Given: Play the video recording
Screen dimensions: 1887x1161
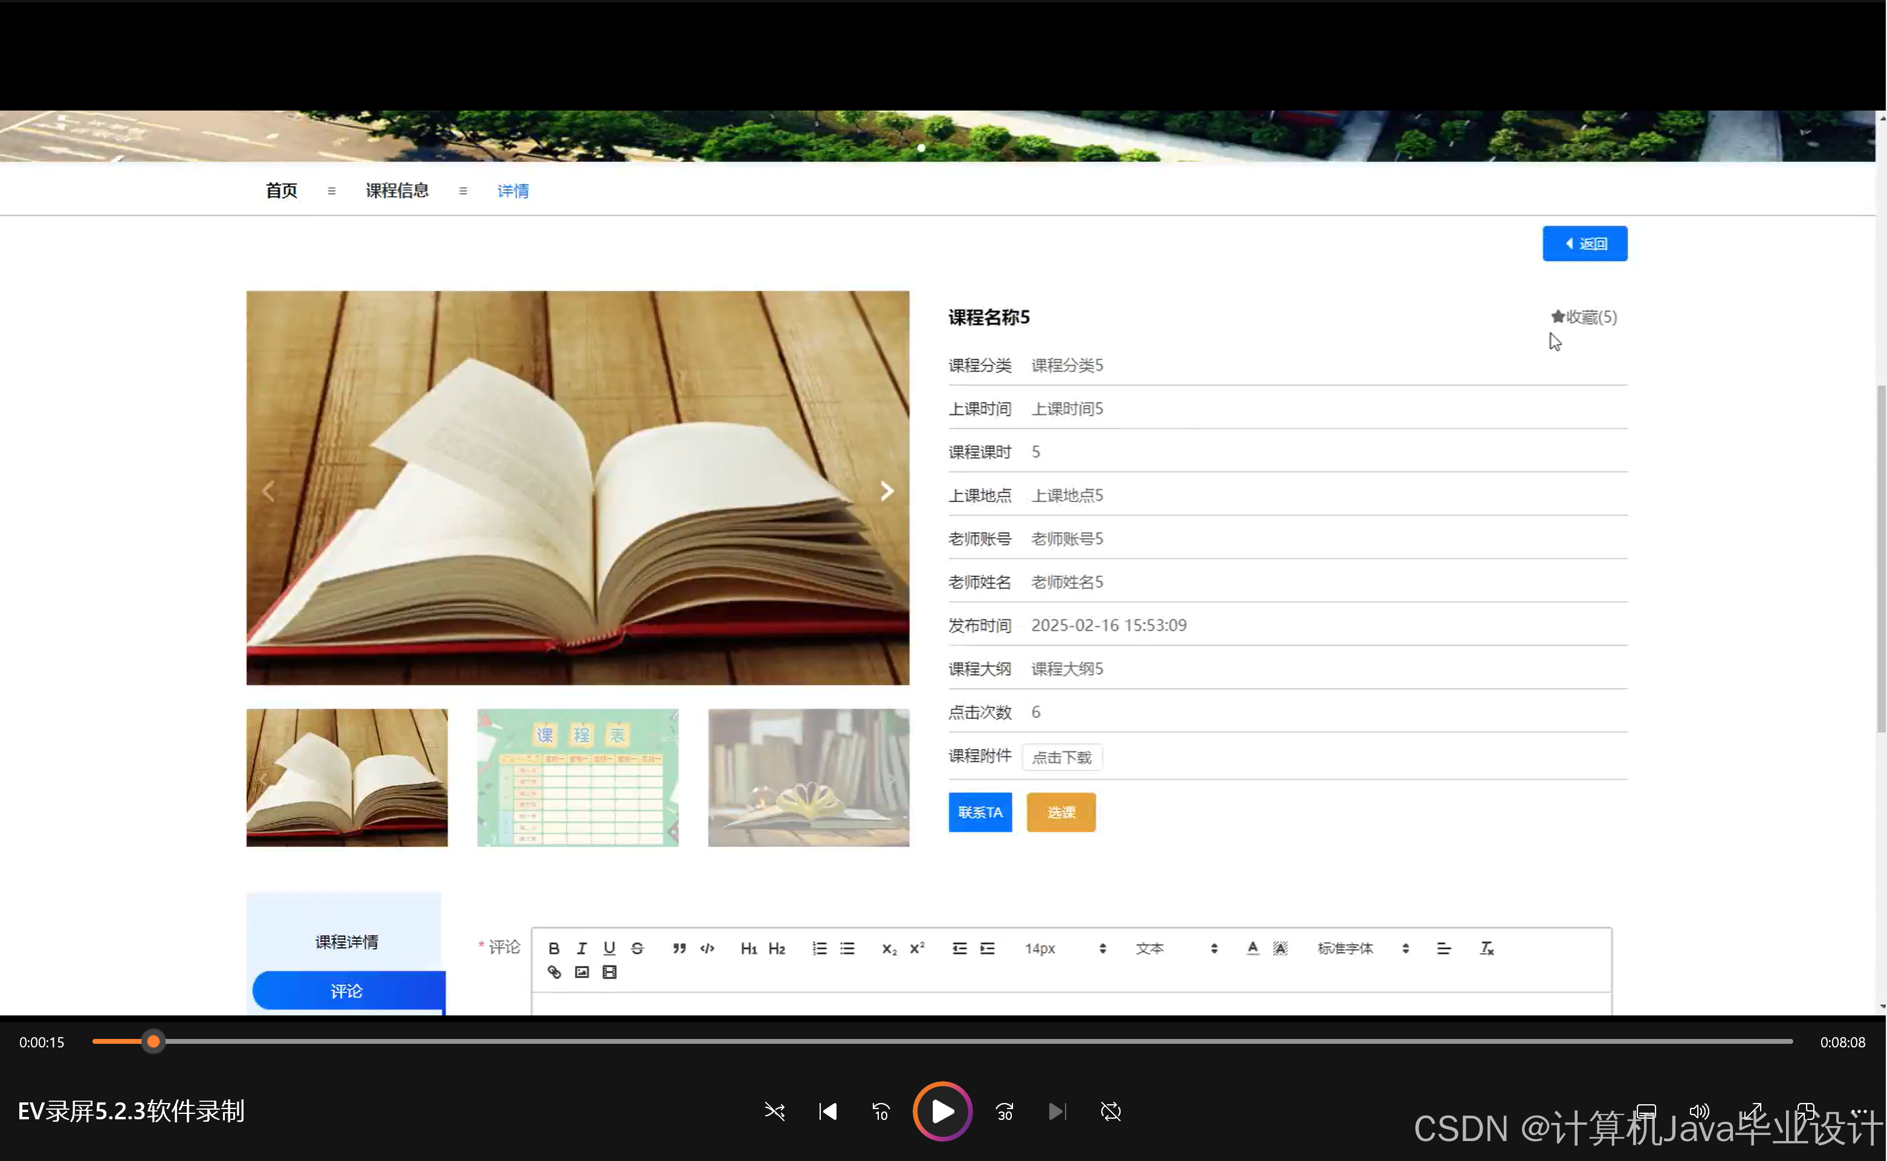Looking at the screenshot, I should click(942, 1111).
